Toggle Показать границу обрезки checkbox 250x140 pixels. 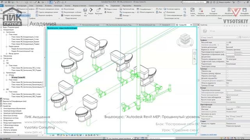227,73
